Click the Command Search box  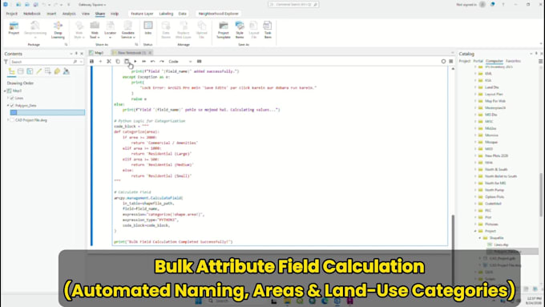pyautogui.click(x=293, y=5)
